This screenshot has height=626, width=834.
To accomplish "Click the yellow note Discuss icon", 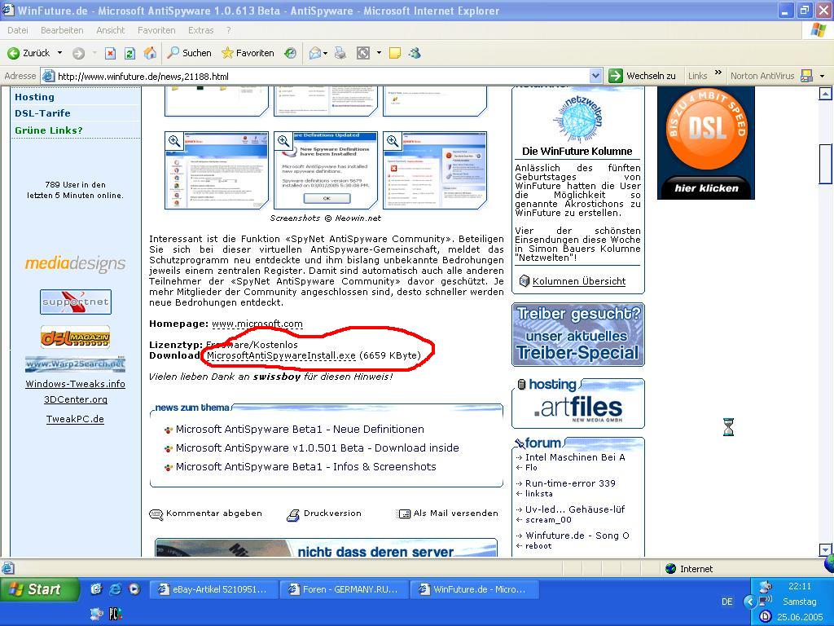I will pos(395,53).
